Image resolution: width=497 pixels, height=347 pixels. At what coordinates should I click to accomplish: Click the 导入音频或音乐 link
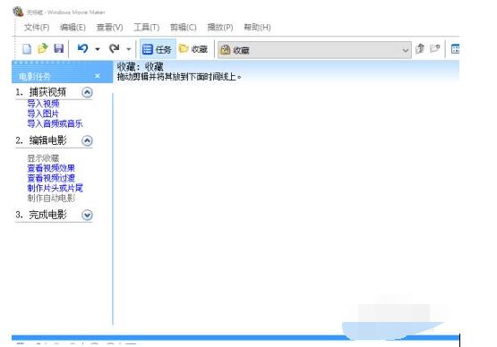(56, 123)
